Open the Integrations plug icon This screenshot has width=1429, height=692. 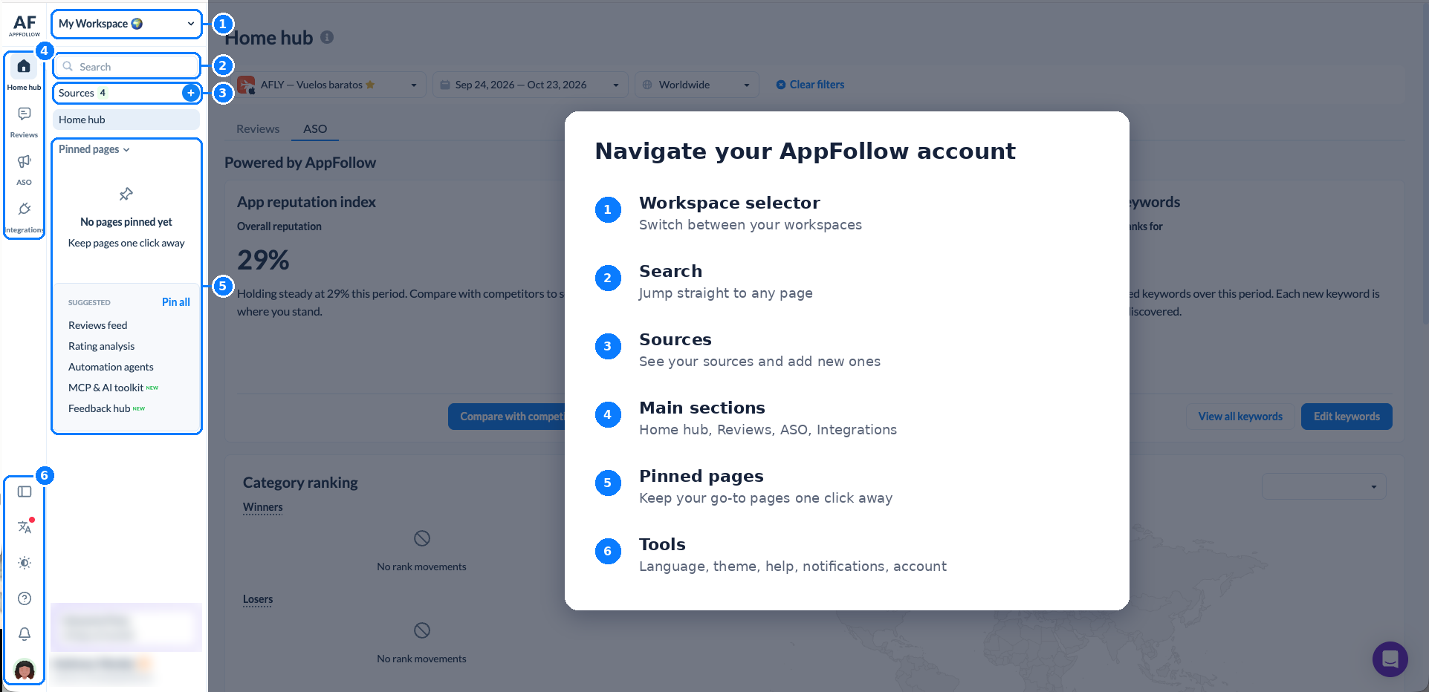click(24, 209)
